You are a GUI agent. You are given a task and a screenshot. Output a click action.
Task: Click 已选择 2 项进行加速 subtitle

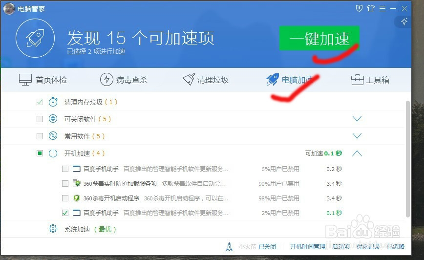click(96, 51)
